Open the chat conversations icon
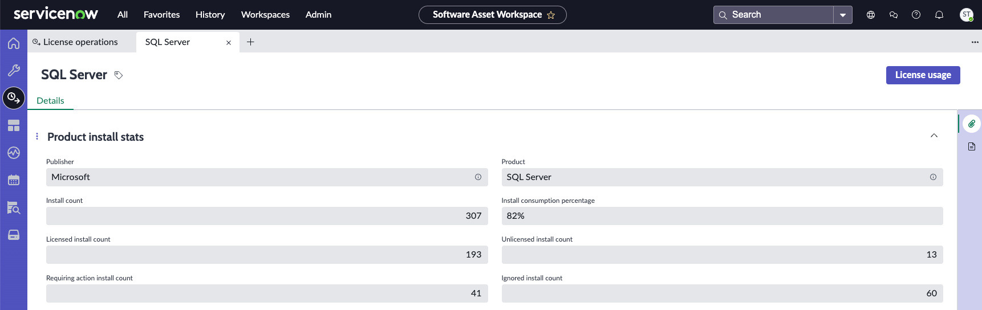 tap(894, 15)
